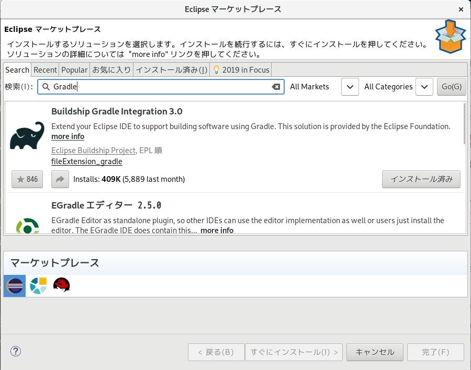471x370 pixels.
Task: Open Buildship's more info link
Action: (68, 136)
